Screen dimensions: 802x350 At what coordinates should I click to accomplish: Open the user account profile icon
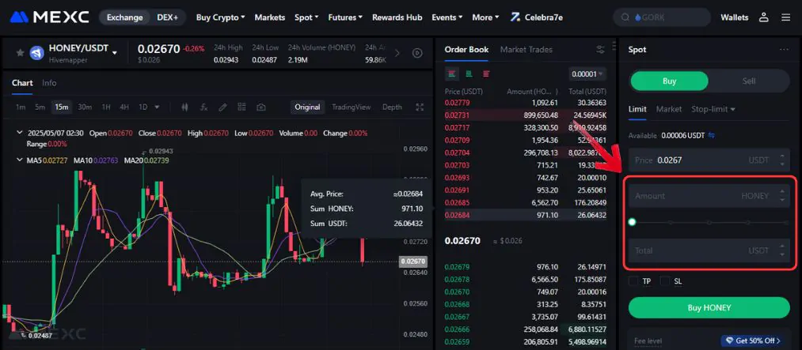(x=764, y=17)
